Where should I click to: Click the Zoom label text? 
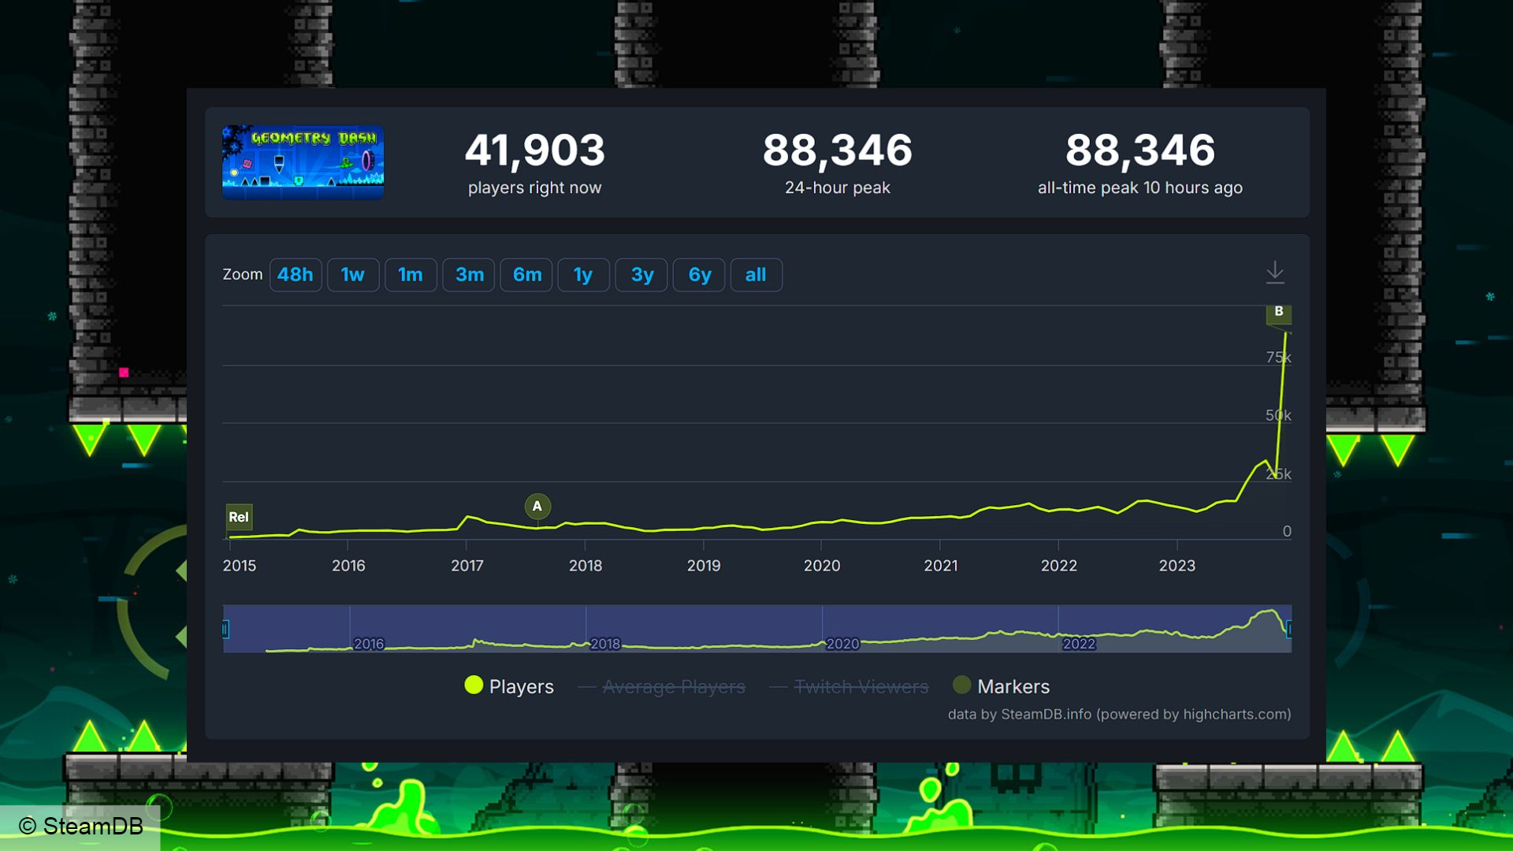(x=243, y=275)
